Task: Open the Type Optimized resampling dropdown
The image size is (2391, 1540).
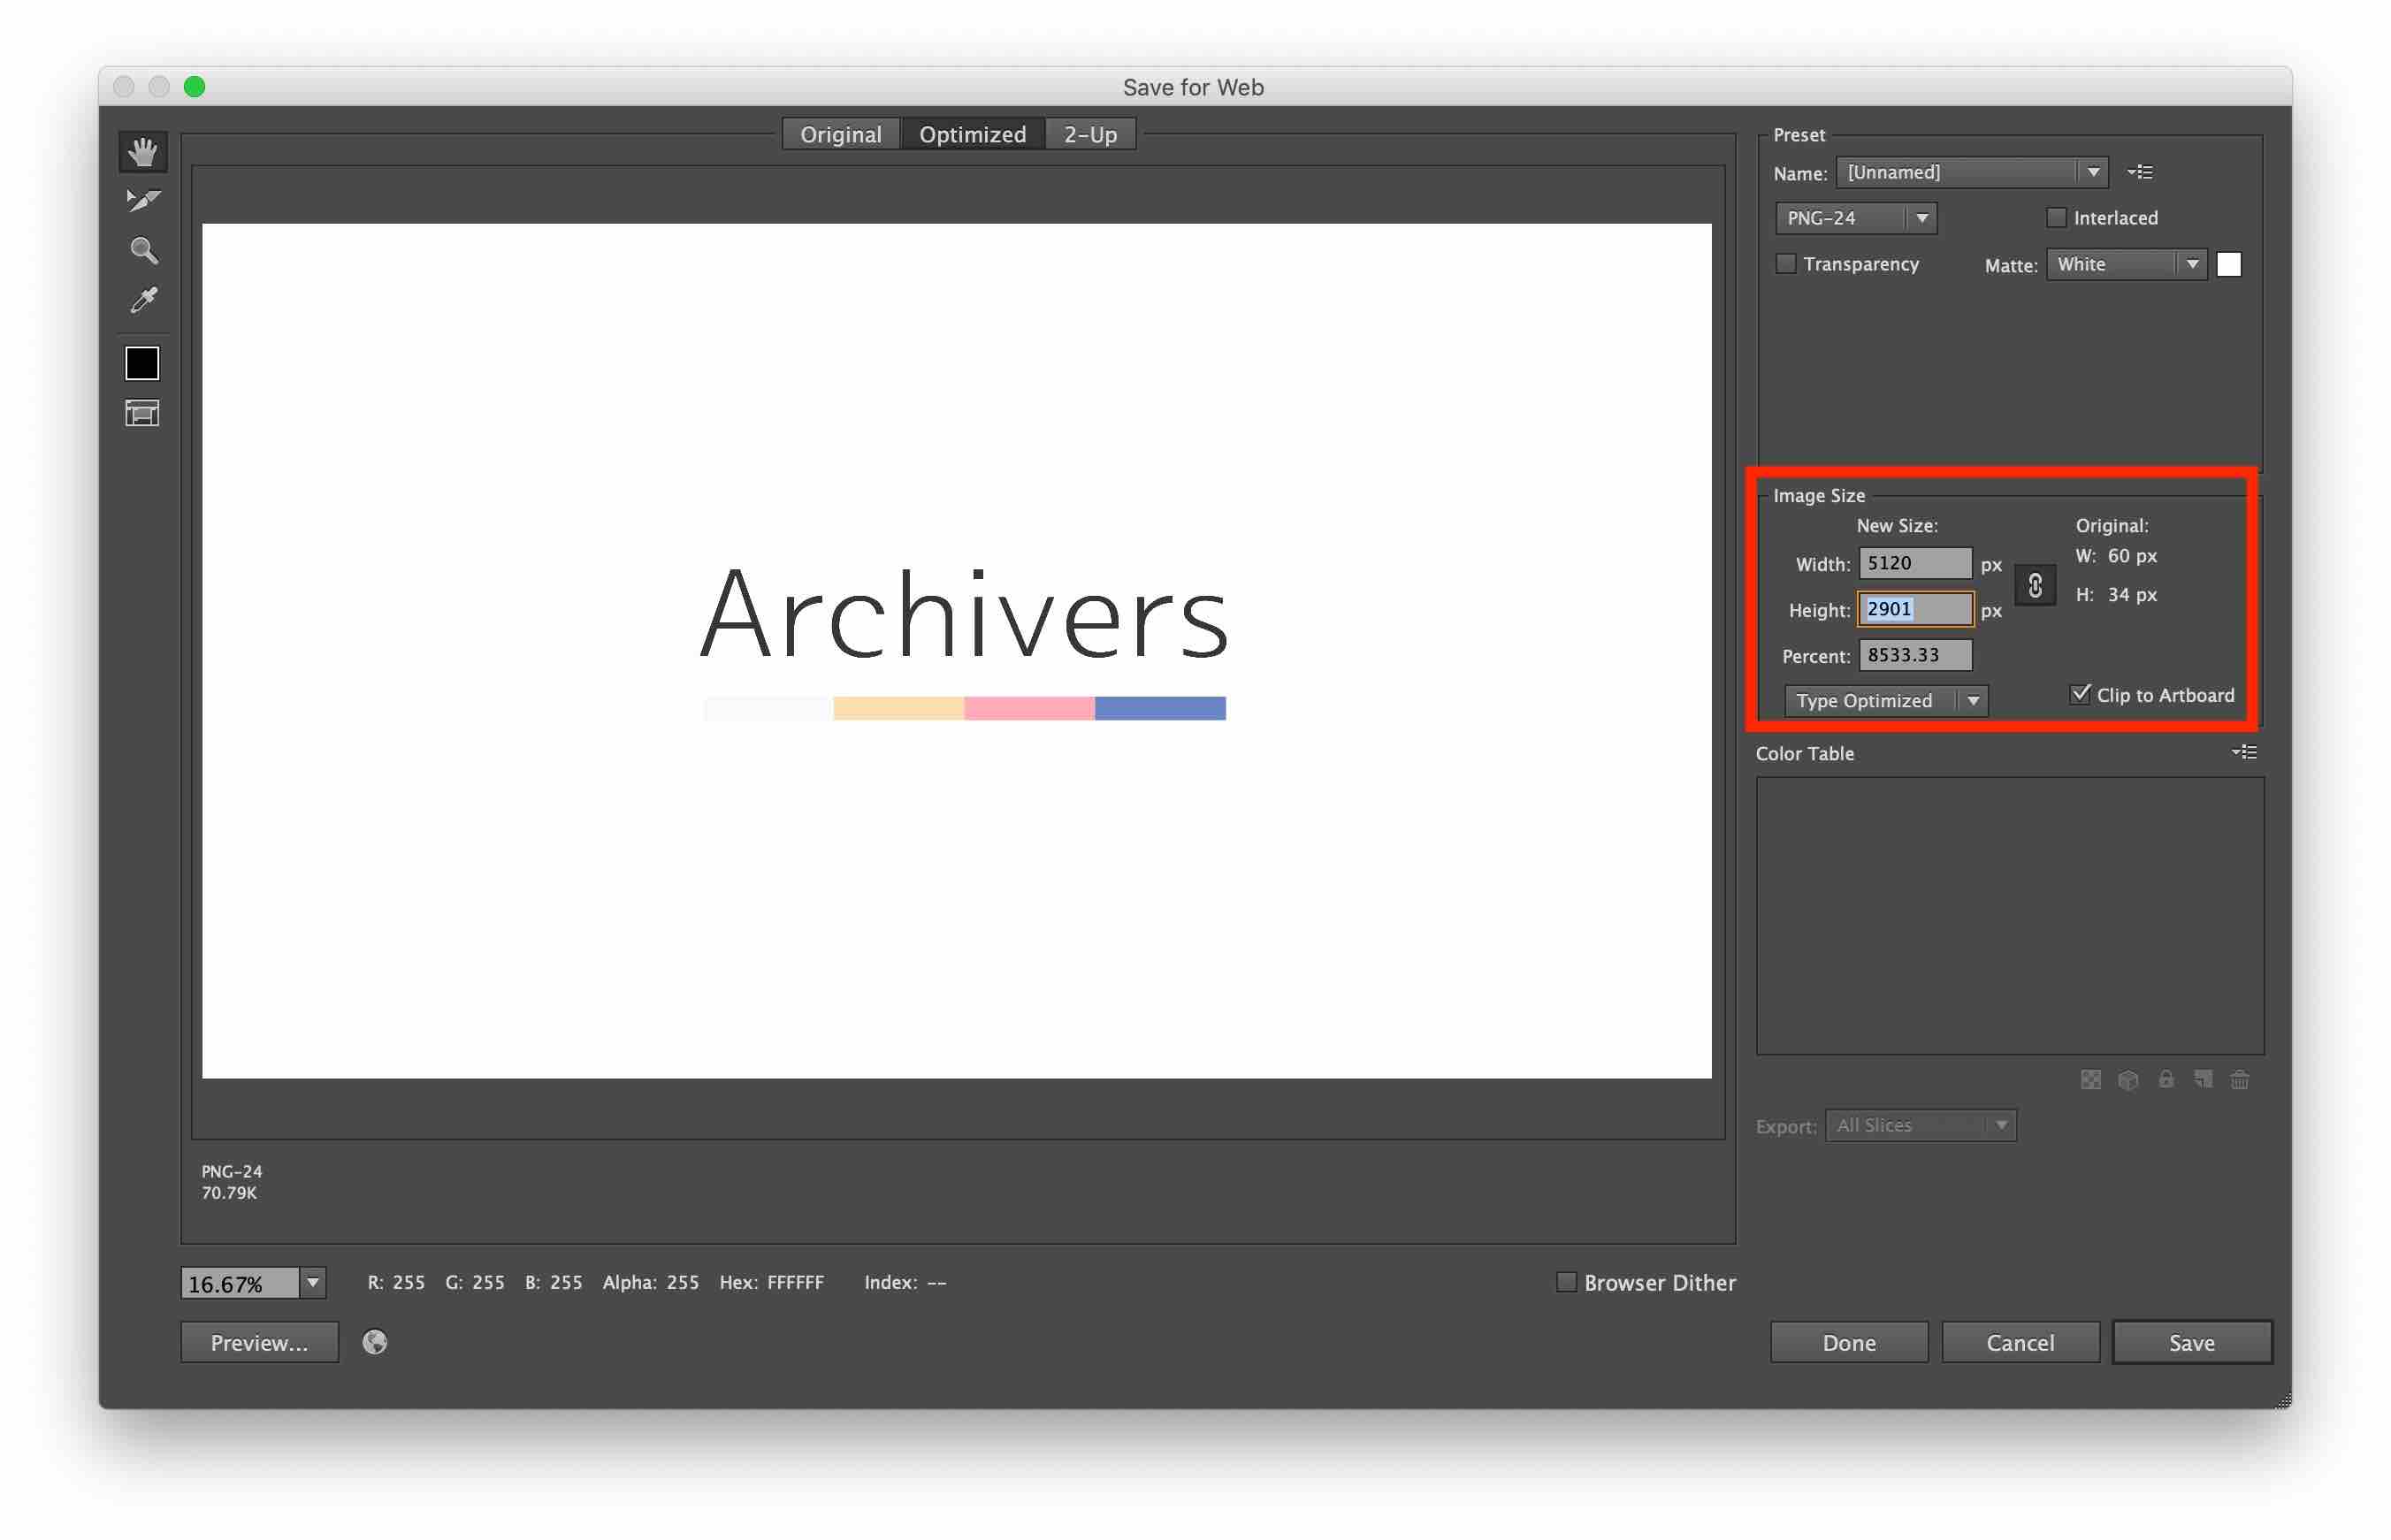Action: 1886,701
